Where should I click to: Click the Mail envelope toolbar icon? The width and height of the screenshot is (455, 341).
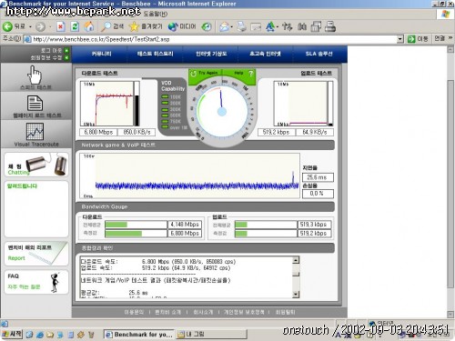point(224,26)
